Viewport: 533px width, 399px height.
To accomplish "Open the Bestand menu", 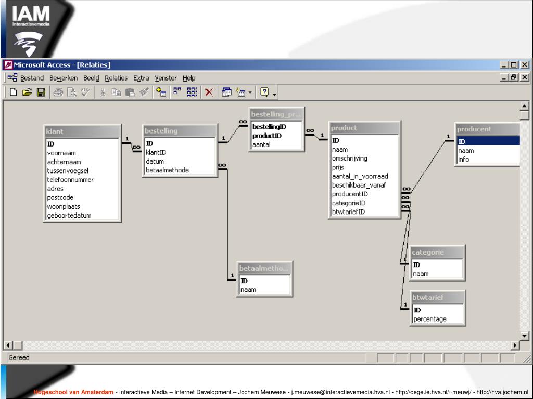I will 32,78.
